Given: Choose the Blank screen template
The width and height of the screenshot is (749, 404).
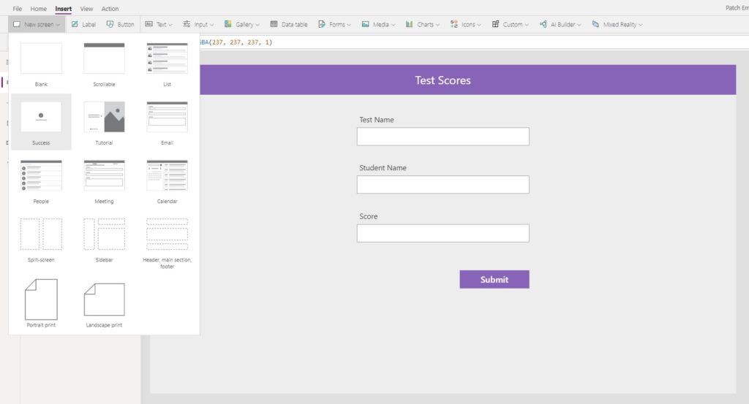Looking at the screenshot, I should [41, 64].
